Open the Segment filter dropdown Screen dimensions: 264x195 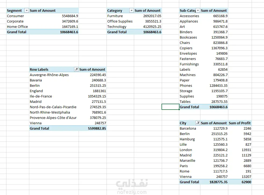pos(26,10)
